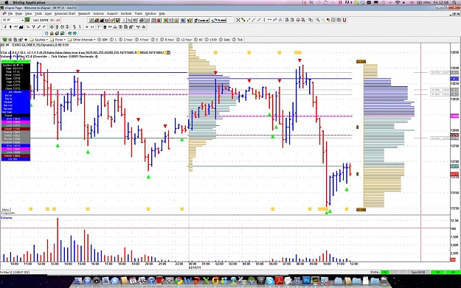The width and height of the screenshot is (461, 288).
Task: Click the blue right arrow navigation icon
Action: [x=75, y=33]
